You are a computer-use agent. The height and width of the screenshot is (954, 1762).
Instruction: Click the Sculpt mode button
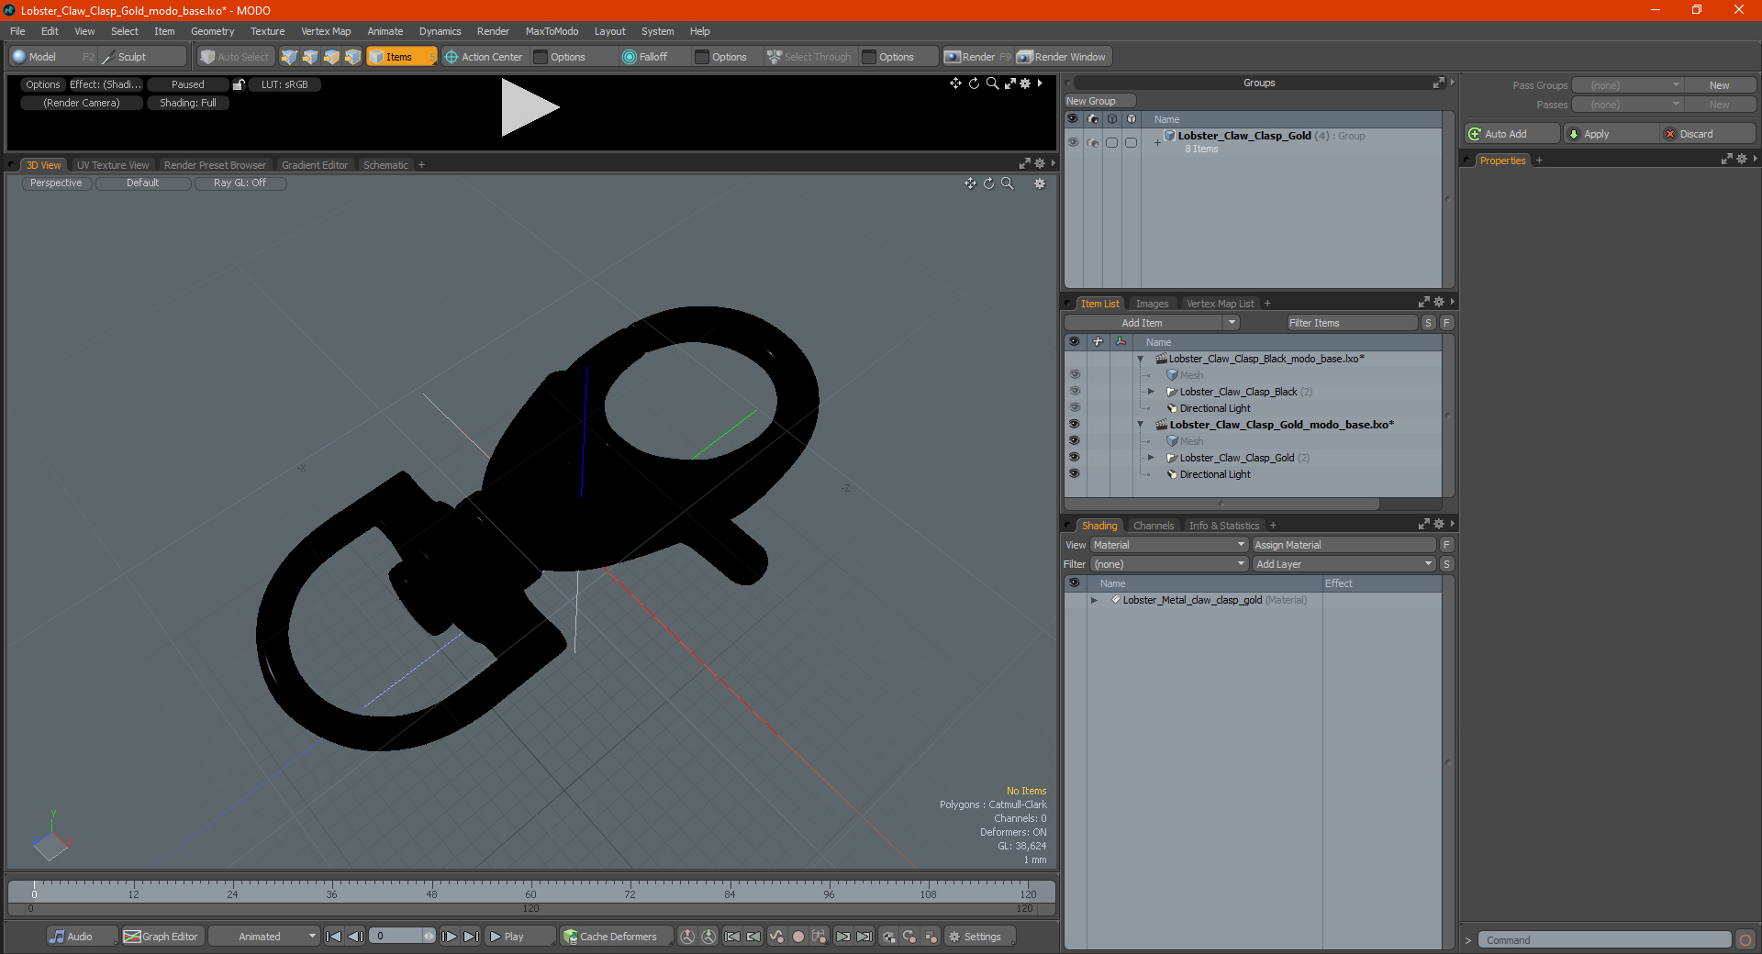coord(142,57)
